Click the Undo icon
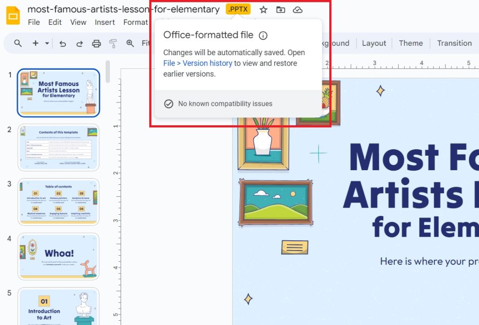479x325 pixels. (63, 43)
